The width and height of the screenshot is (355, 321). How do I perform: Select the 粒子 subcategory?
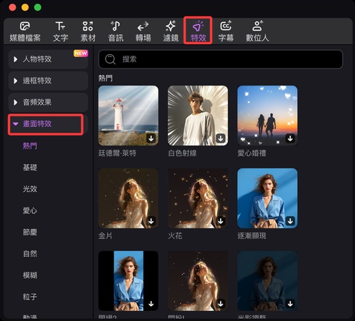[30, 297]
